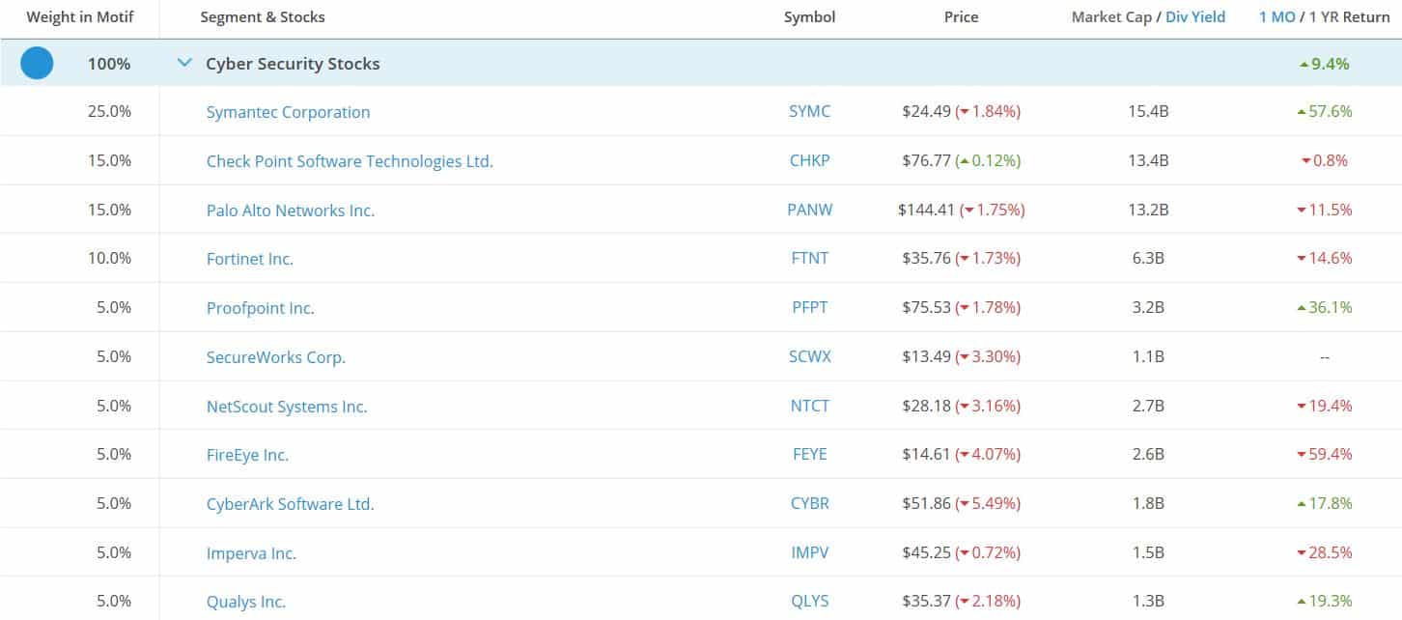Click the CHKP ticker symbol
This screenshot has width=1402, height=620.
tap(809, 160)
